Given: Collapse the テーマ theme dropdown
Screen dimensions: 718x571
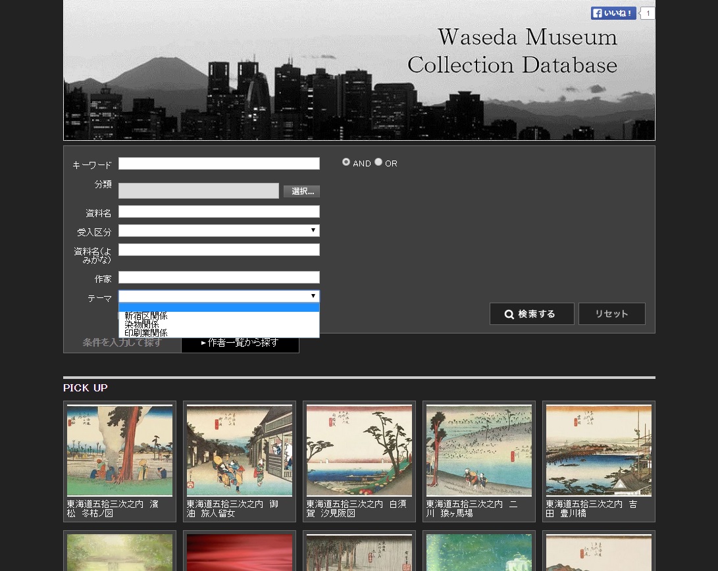Looking at the screenshot, I should point(219,296).
